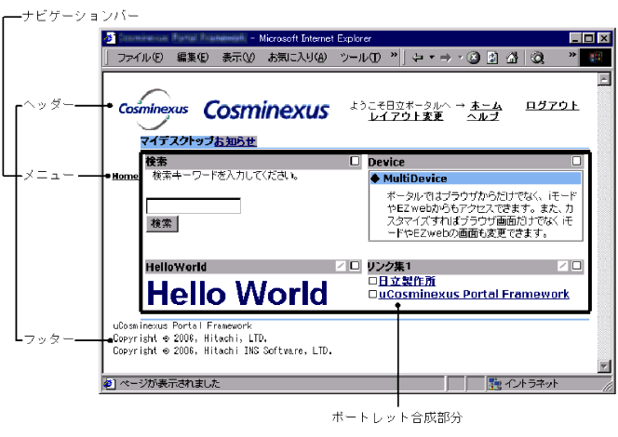Select the マイデスクトップ tab
The height and width of the screenshot is (437, 618).
coord(178,141)
